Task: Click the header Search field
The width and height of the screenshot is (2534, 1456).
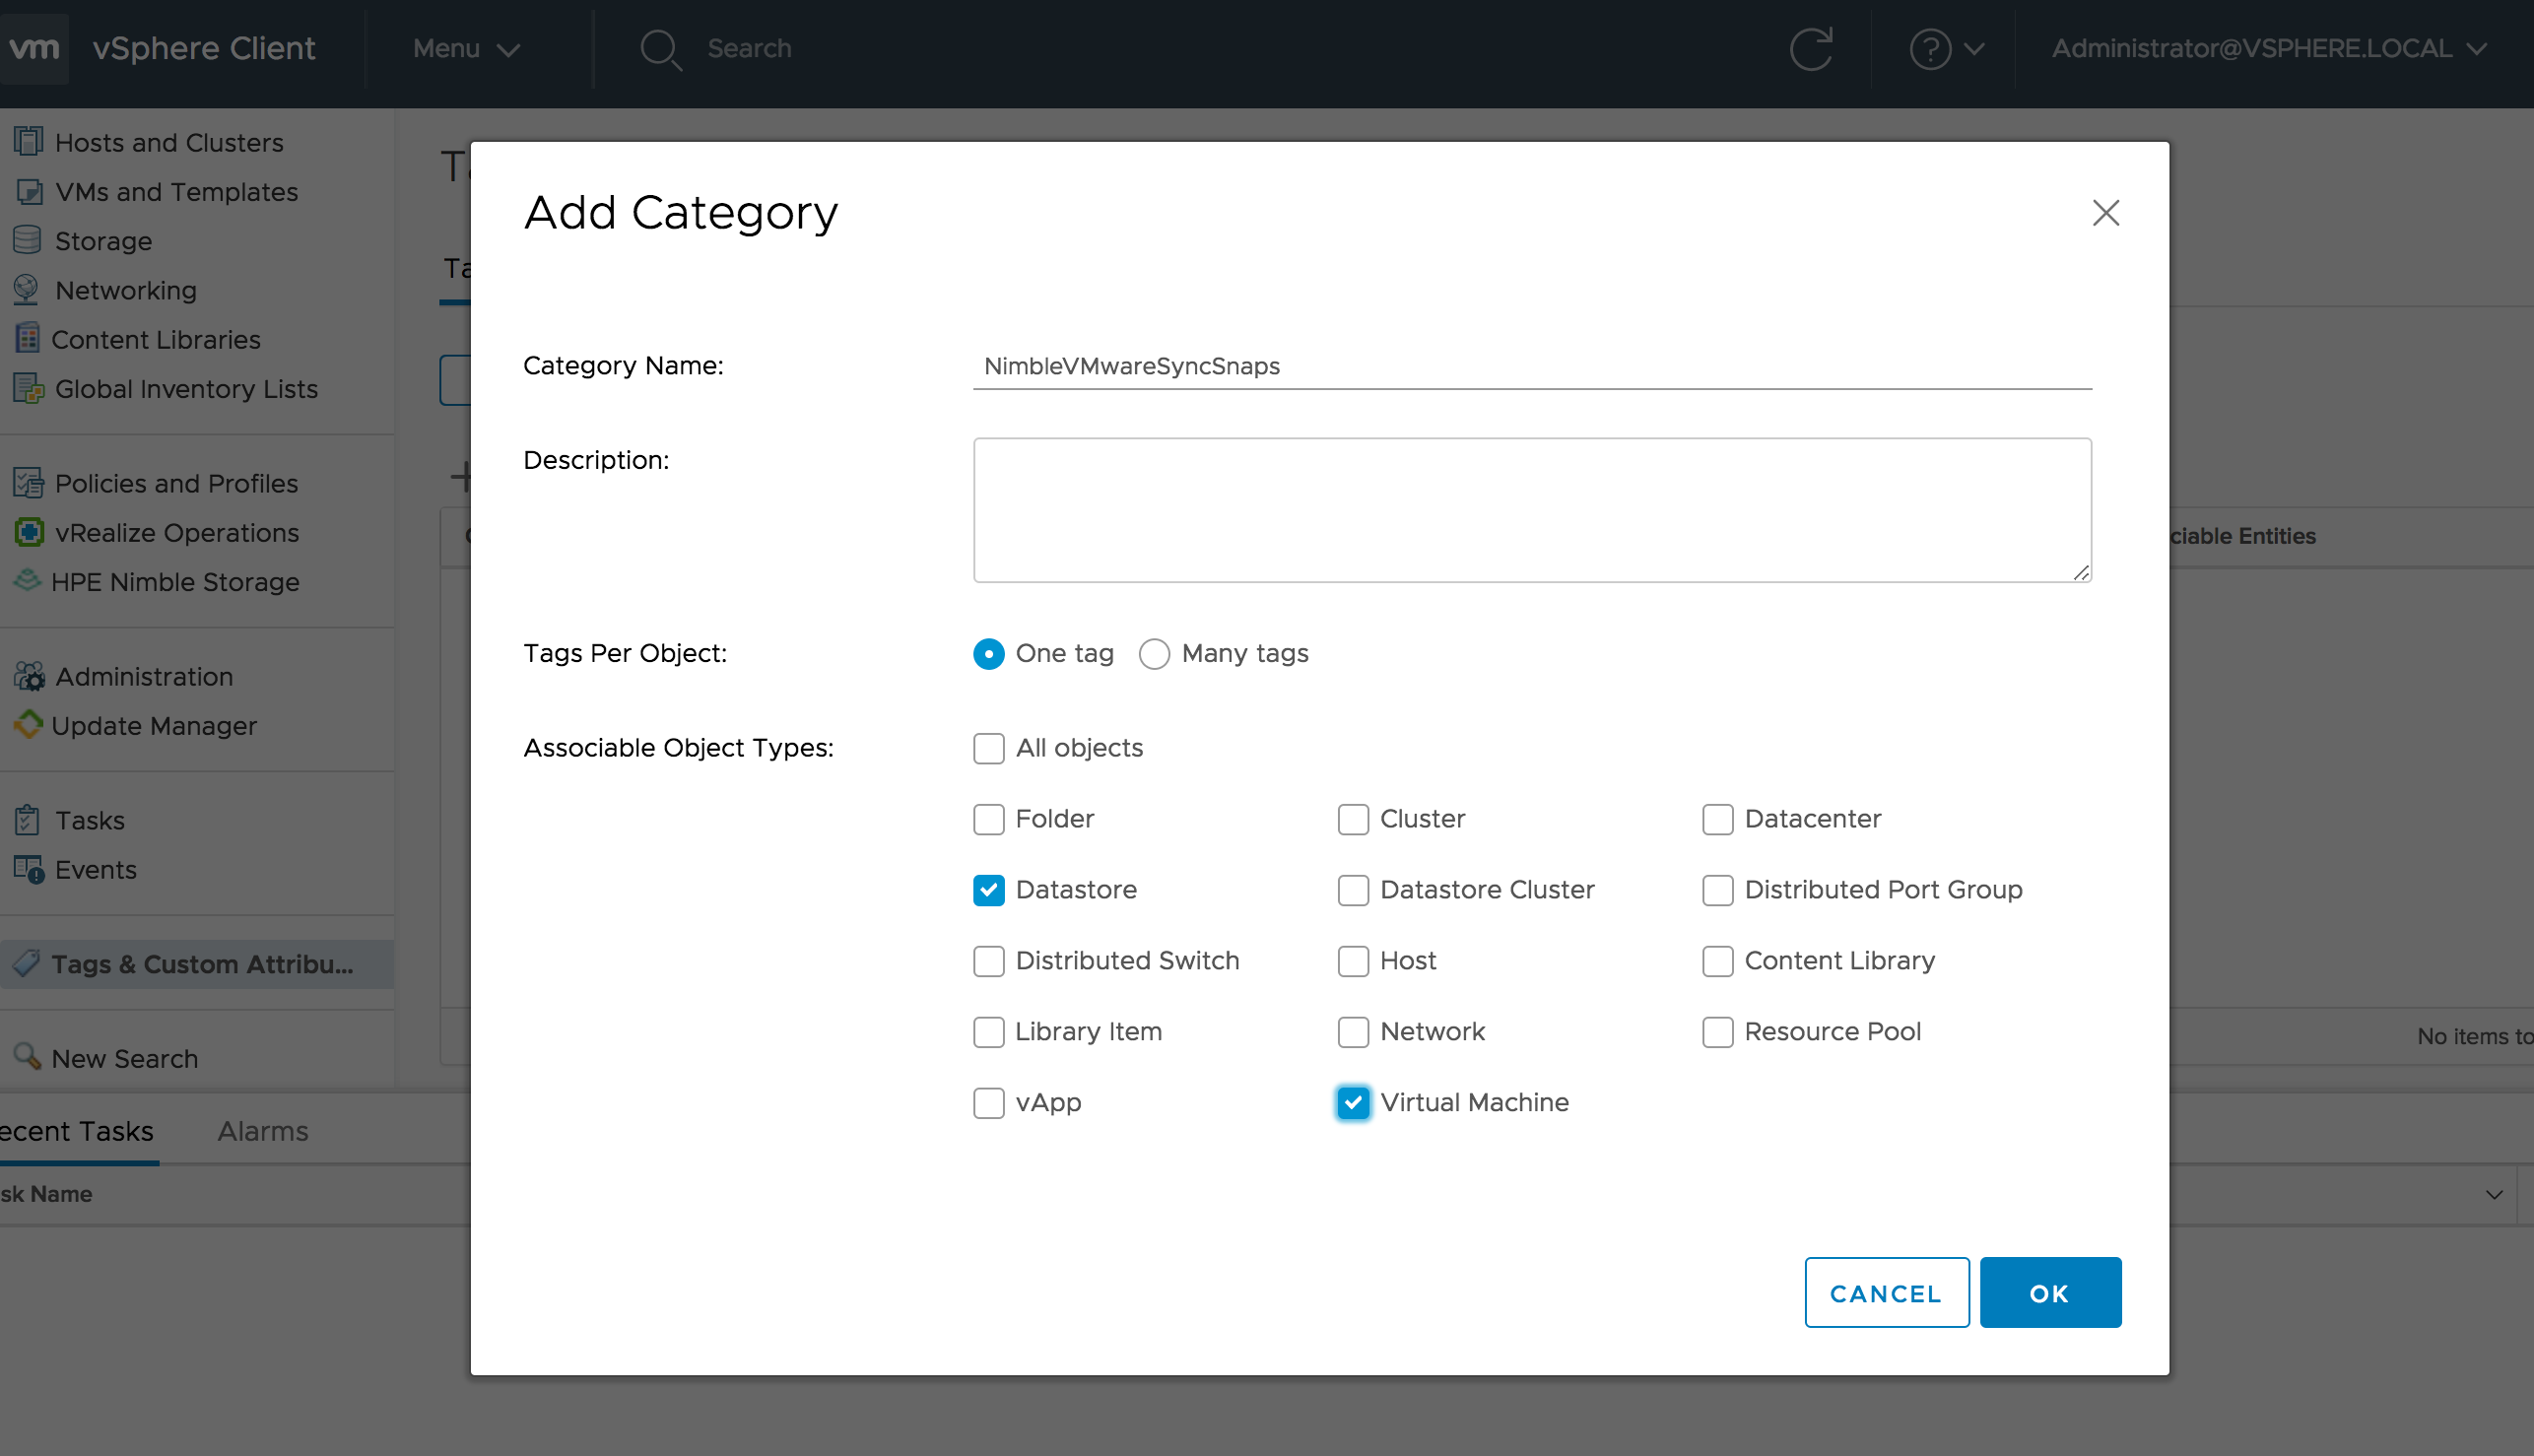Action: click(749, 48)
